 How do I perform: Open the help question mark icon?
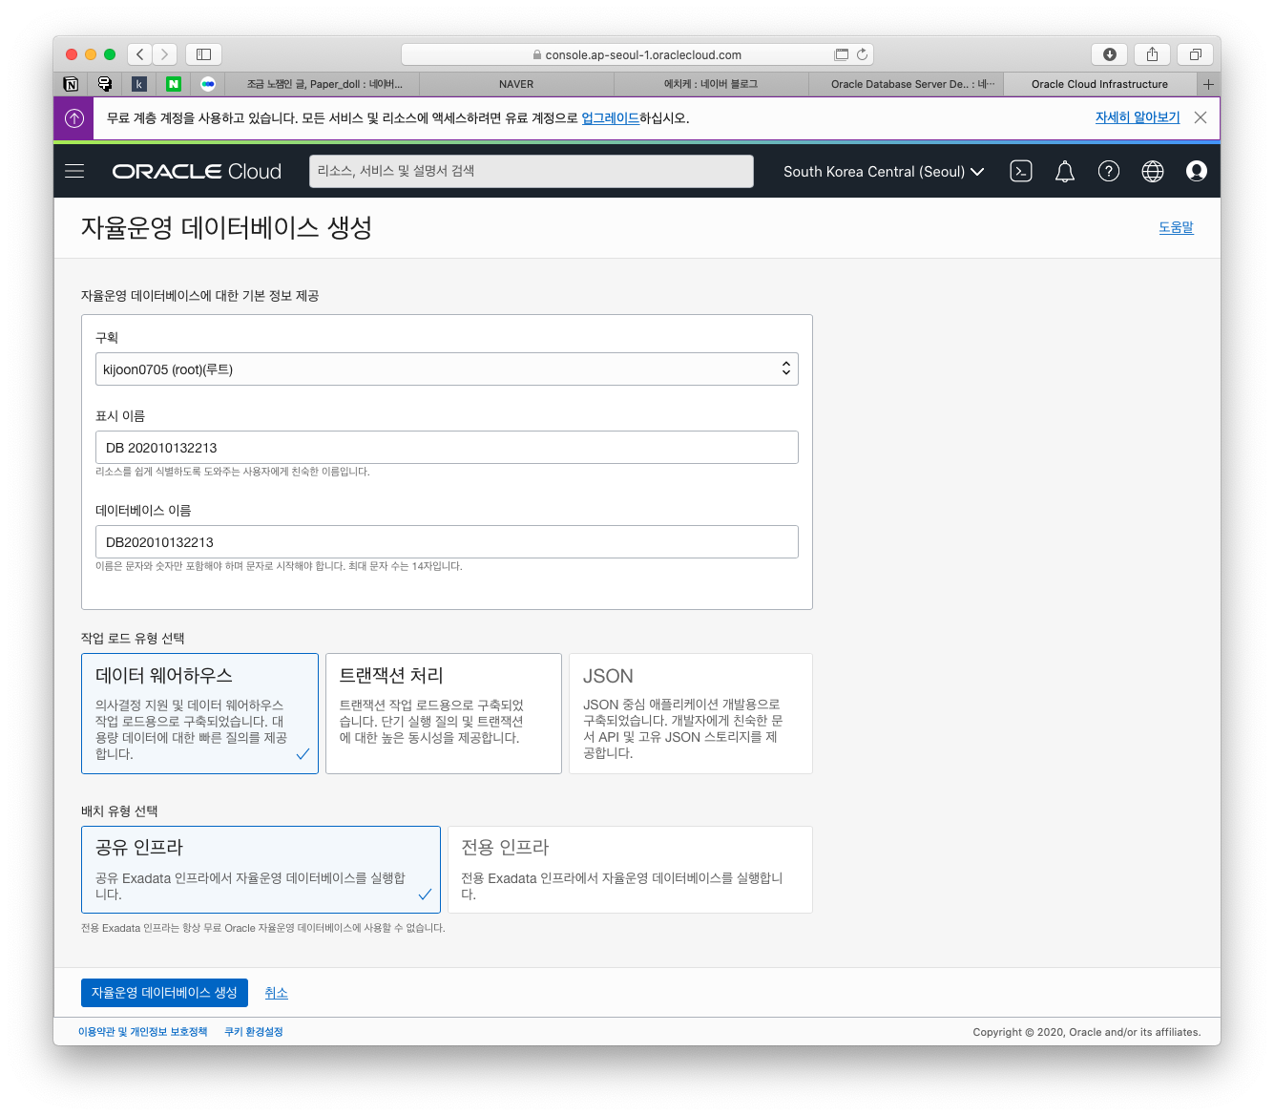(1109, 172)
